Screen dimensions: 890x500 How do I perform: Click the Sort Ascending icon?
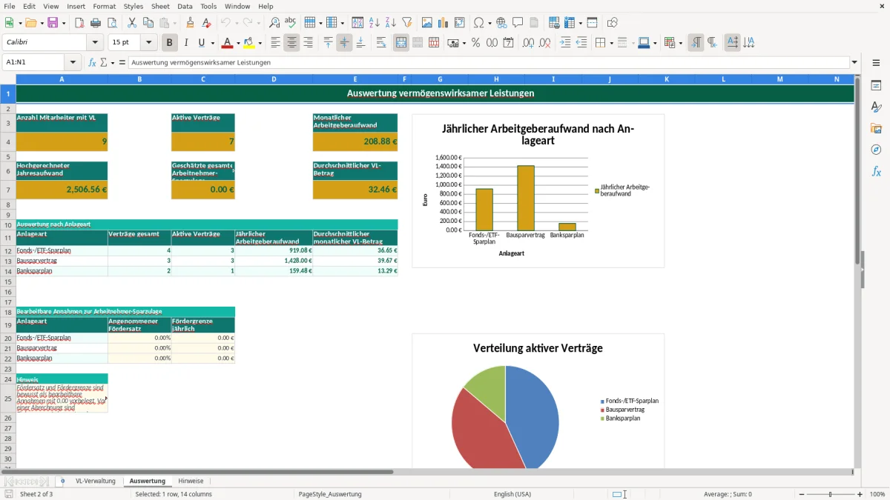click(374, 23)
